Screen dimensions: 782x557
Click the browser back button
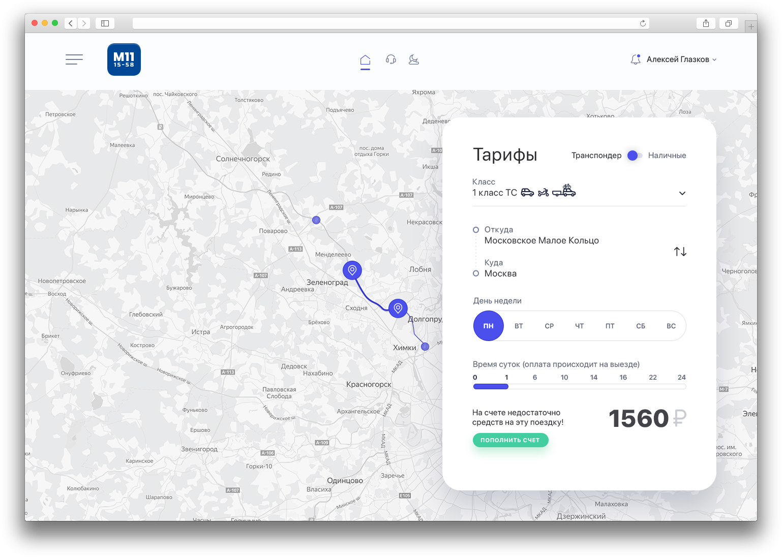(x=71, y=23)
